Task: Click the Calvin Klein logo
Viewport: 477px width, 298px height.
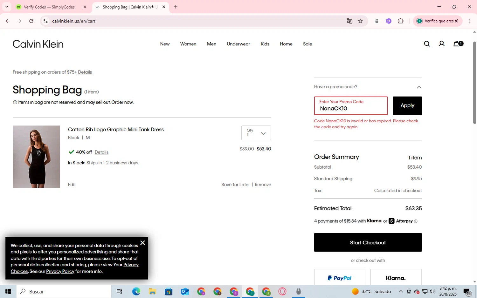Action: 38,44
